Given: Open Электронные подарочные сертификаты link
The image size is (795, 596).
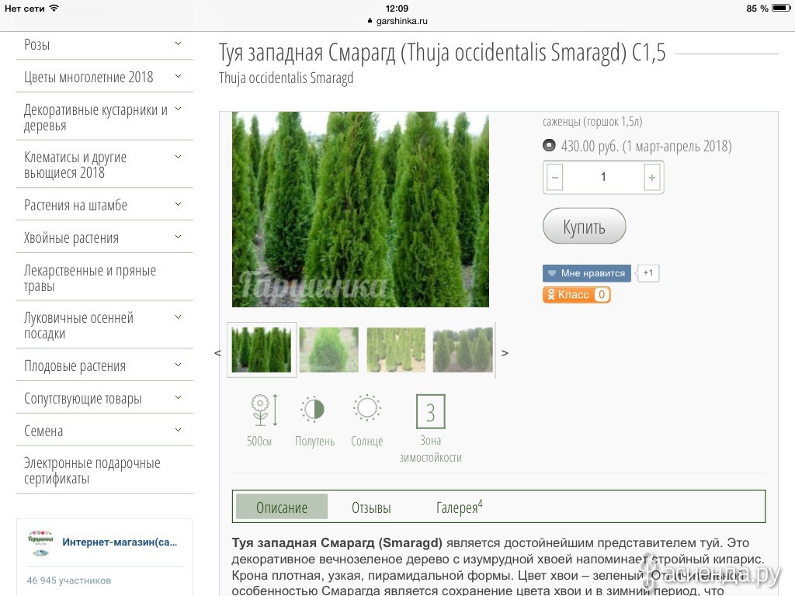Looking at the screenshot, I should [x=92, y=470].
